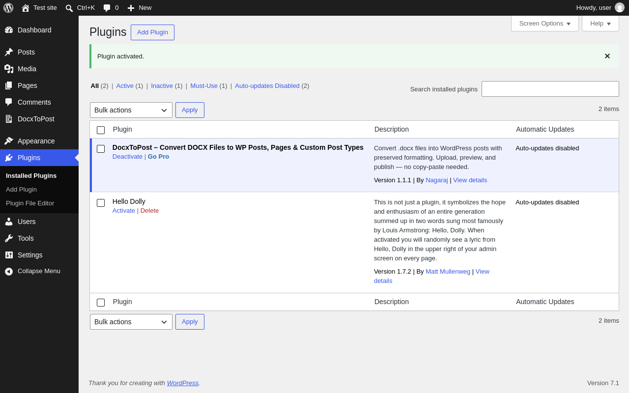Click the comments bubble icon in admin bar
This screenshot has width=629, height=393.
pos(107,8)
